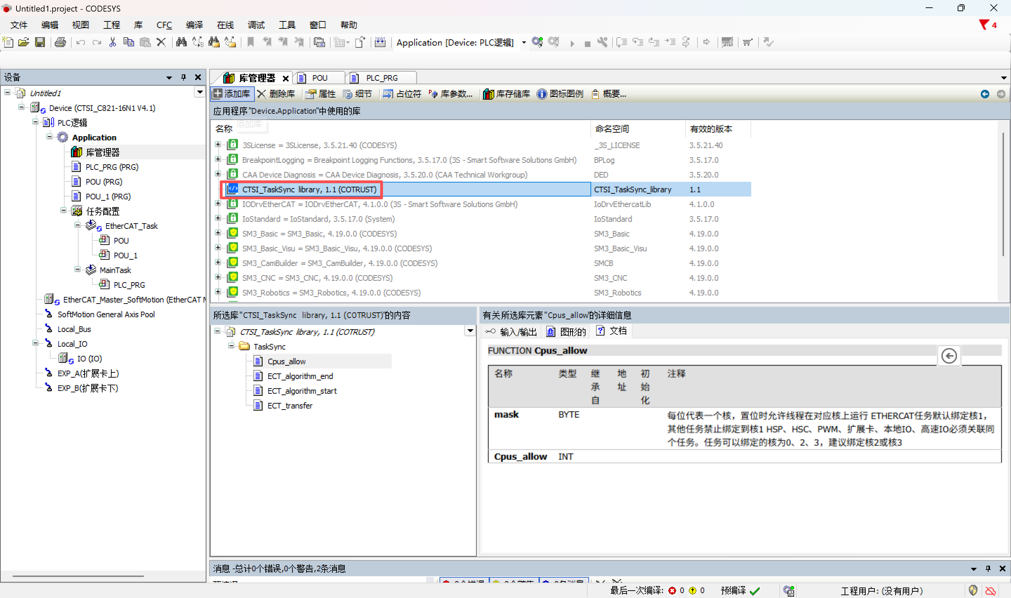Click the grey forward arrow in library manager
Screen dimensions: 1011x598
click(1001, 94)
